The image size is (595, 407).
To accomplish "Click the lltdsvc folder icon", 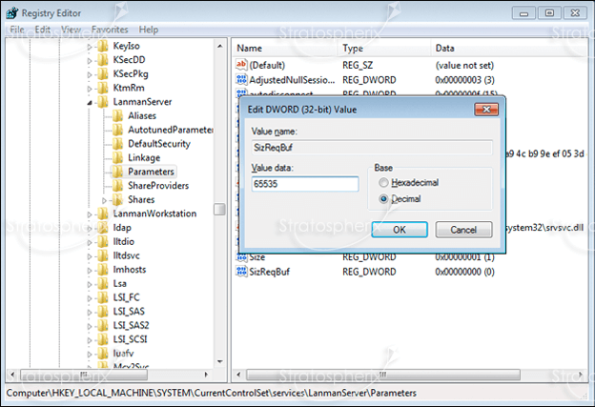I will click(x=102, y=255).
